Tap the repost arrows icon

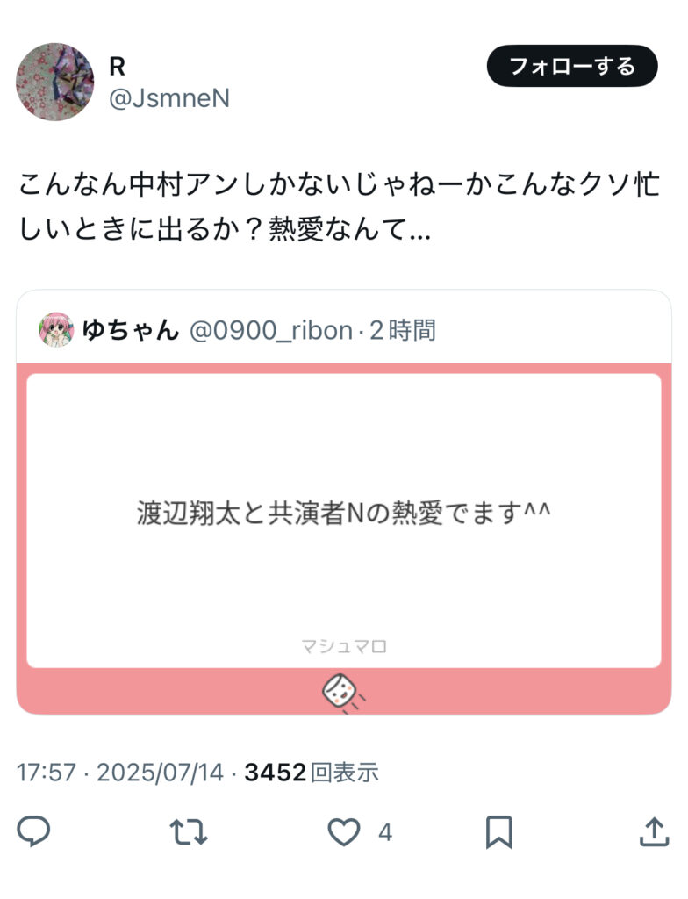coord(189,832)
